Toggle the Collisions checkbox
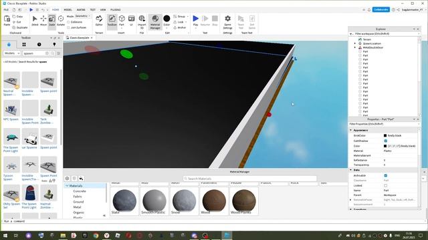428x240 pixels. coord(68,22)
